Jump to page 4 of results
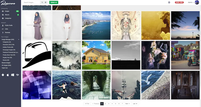 coord(112,103)
